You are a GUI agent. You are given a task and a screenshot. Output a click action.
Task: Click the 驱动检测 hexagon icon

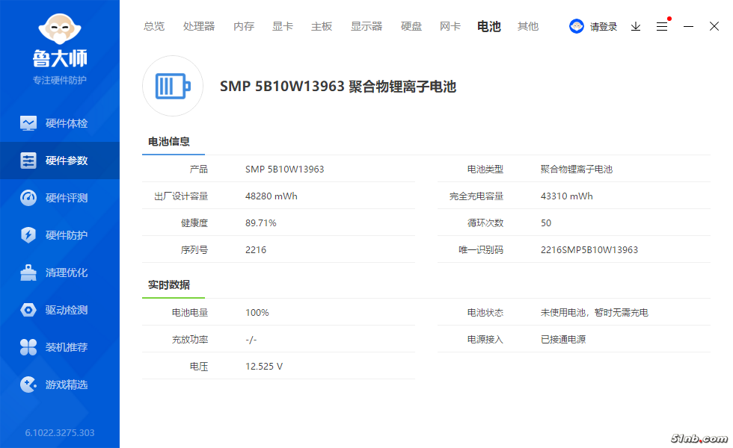pyautogui.click(x=28, y=310)
